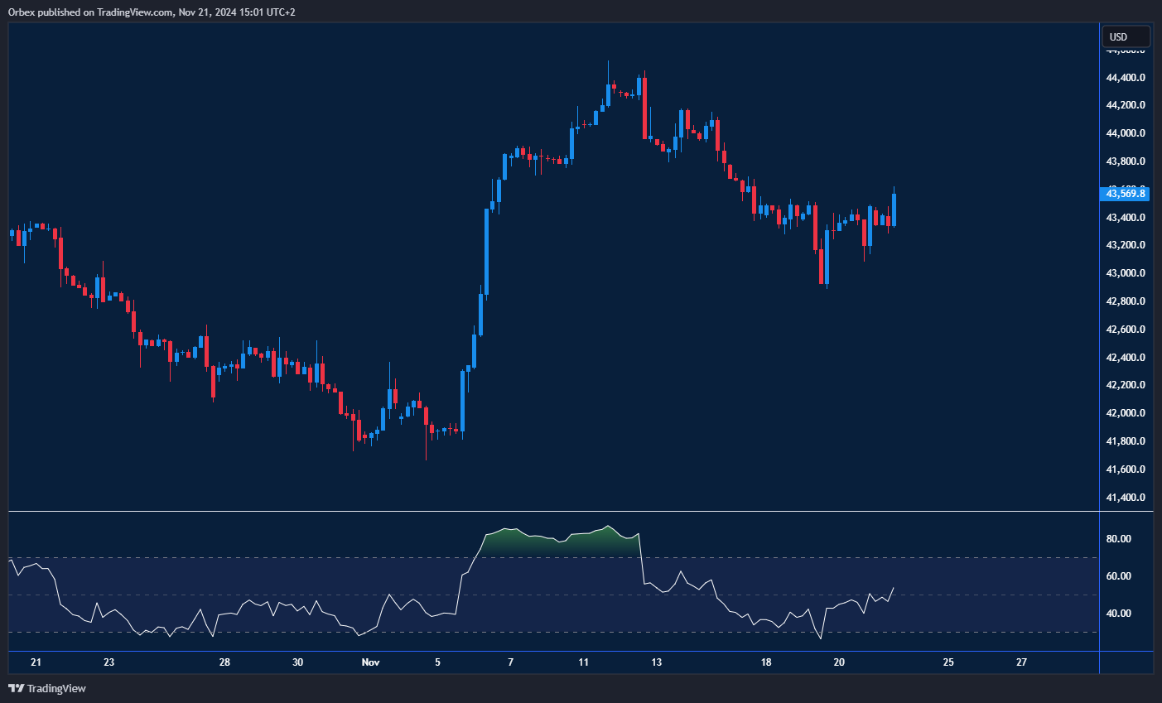Select the 42,000.0 price level label

coord(1126,413)
